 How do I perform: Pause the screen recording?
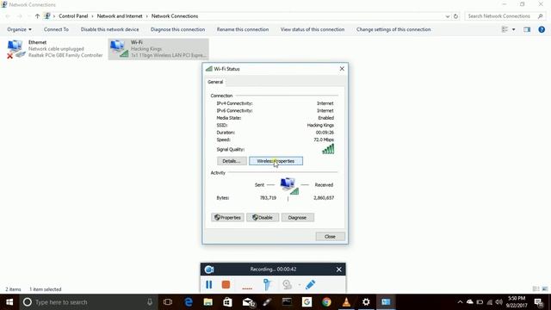(208, 284)
